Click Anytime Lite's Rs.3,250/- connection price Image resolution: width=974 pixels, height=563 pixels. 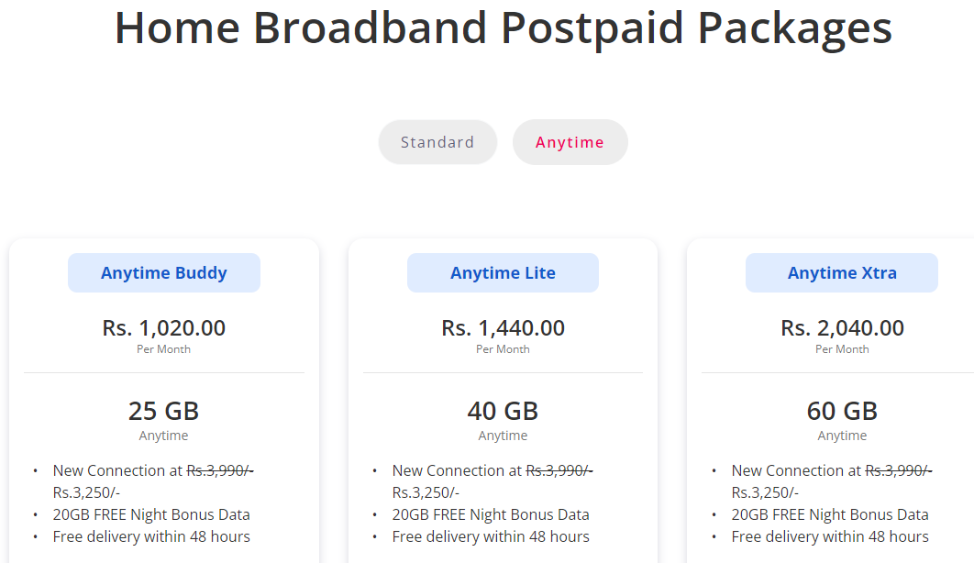tap(426, 492)
